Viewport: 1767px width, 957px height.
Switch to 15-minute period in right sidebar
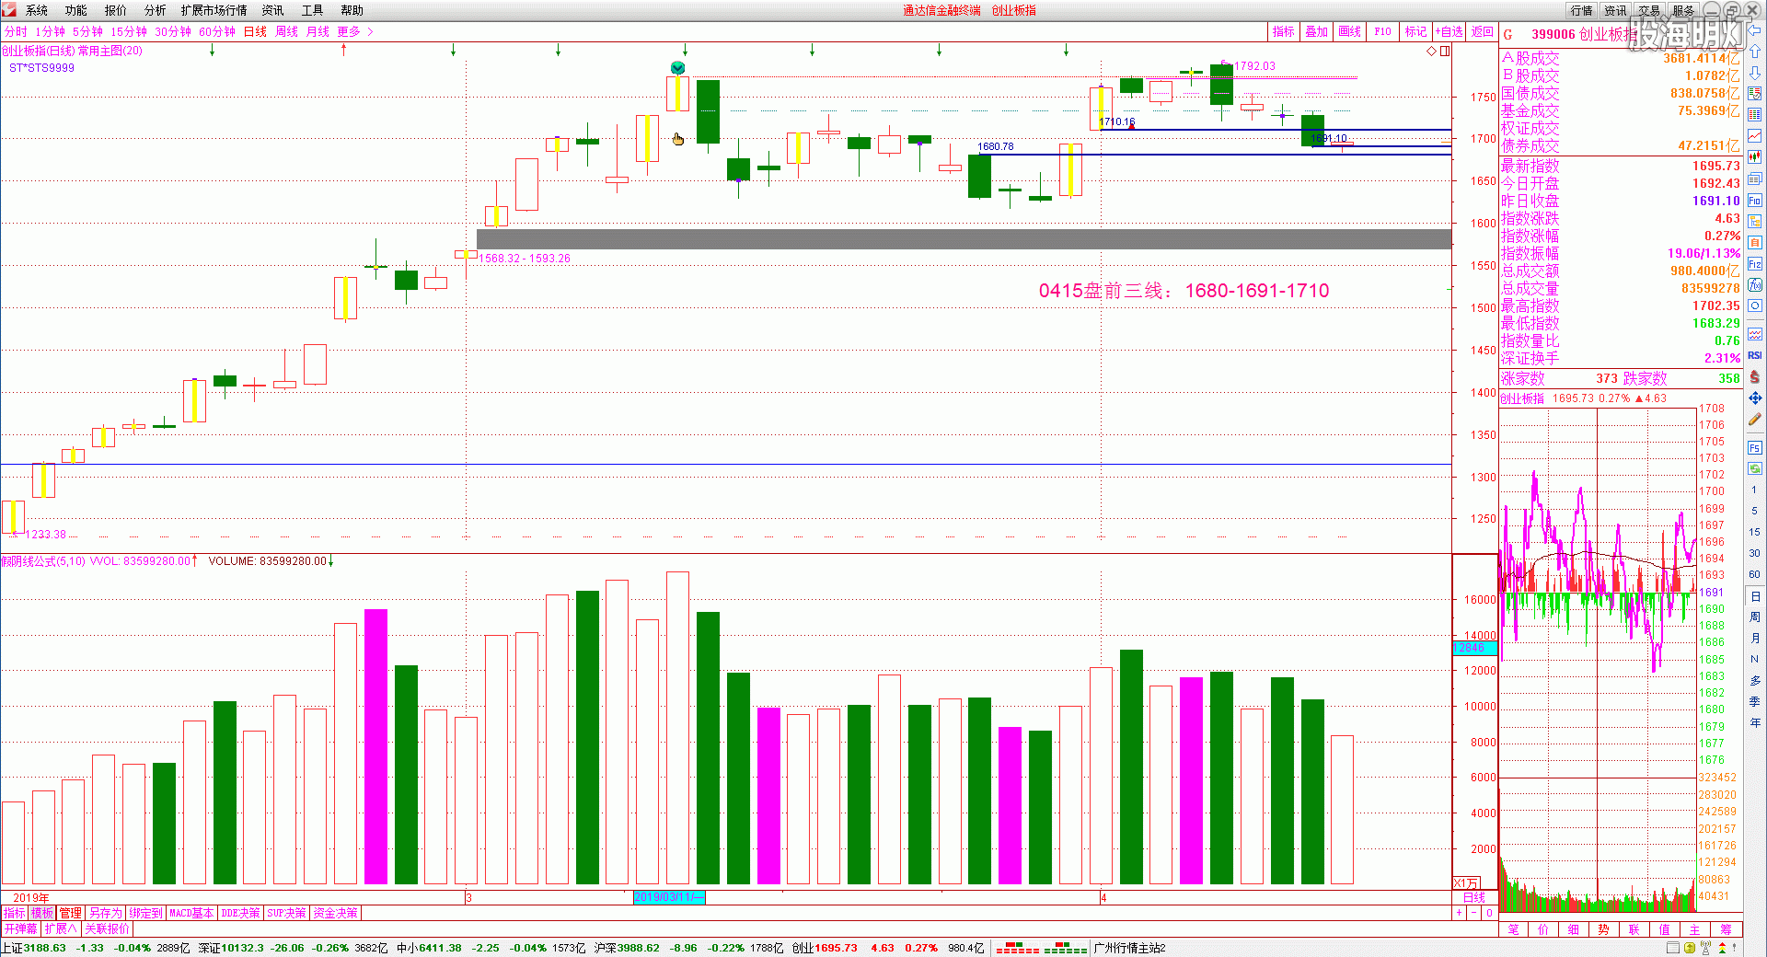tap(1755, 532)
